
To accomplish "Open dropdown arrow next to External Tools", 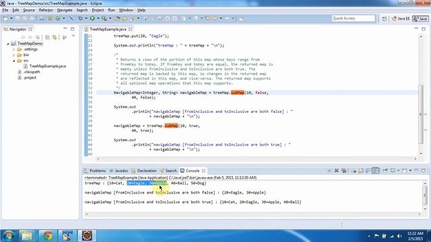I will point(110,18).
